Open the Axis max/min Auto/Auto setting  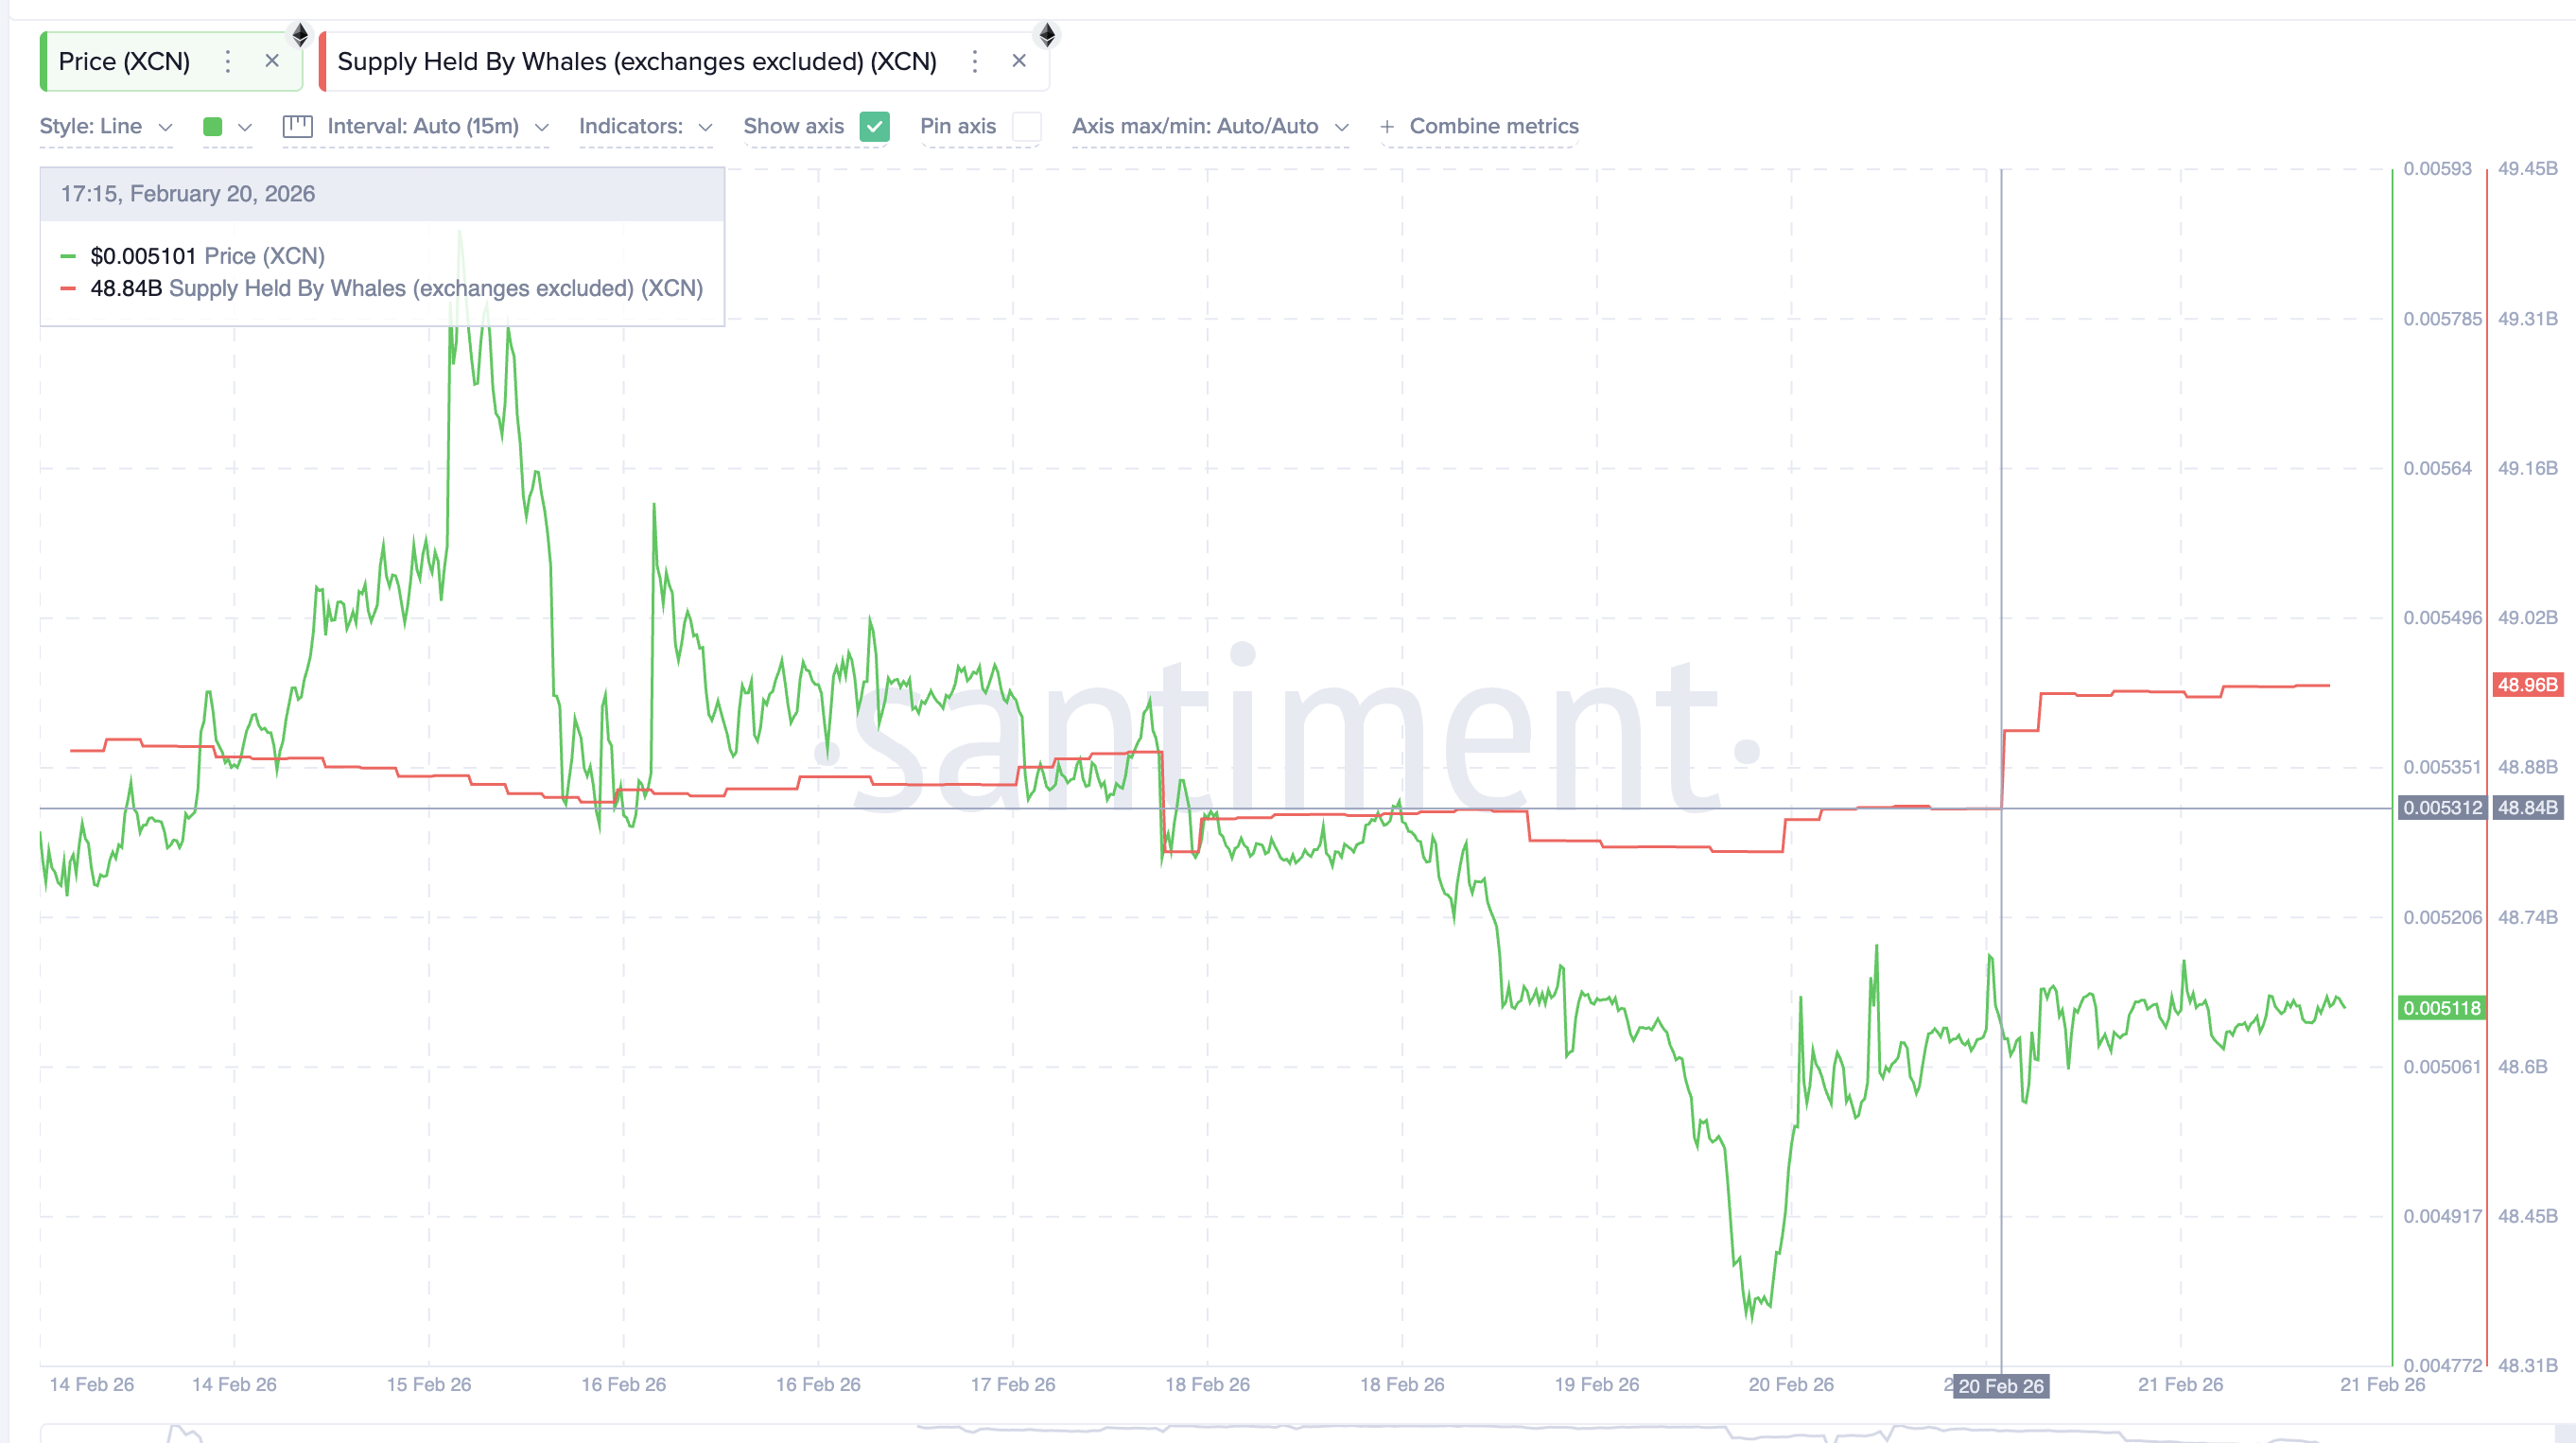[1211, 127]
